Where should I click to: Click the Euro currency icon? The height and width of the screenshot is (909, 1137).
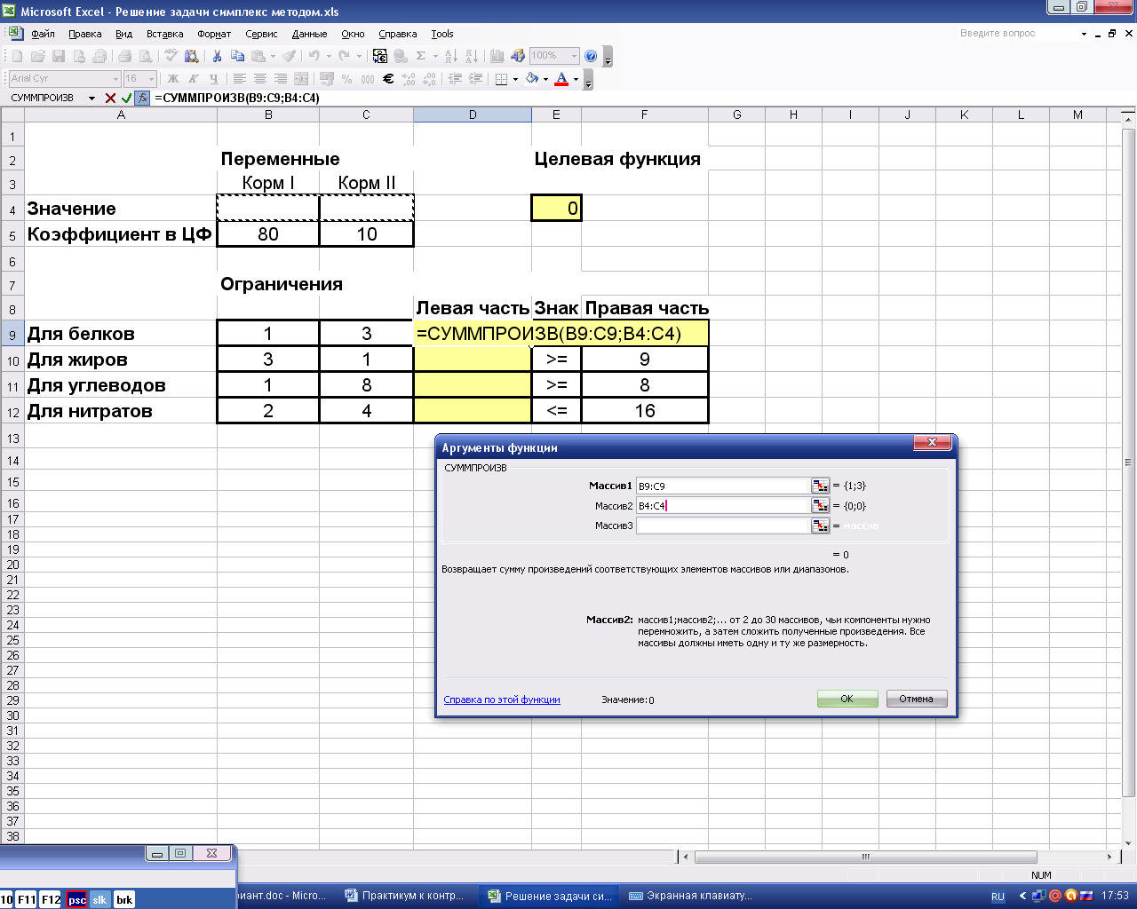coord(388,79)
